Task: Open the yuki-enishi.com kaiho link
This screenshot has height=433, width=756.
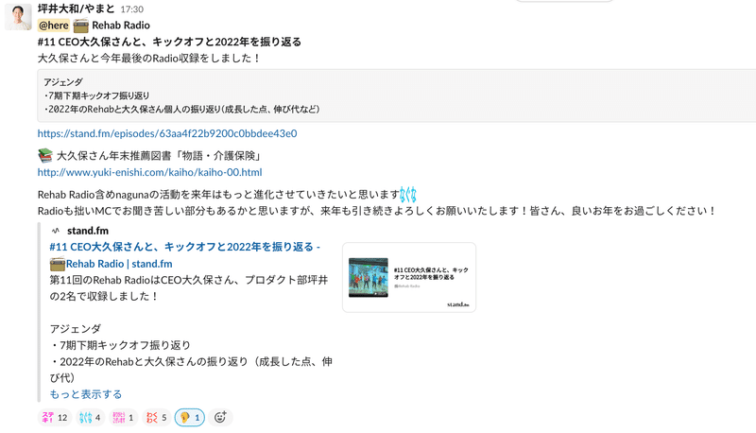Action: point(150,172)
